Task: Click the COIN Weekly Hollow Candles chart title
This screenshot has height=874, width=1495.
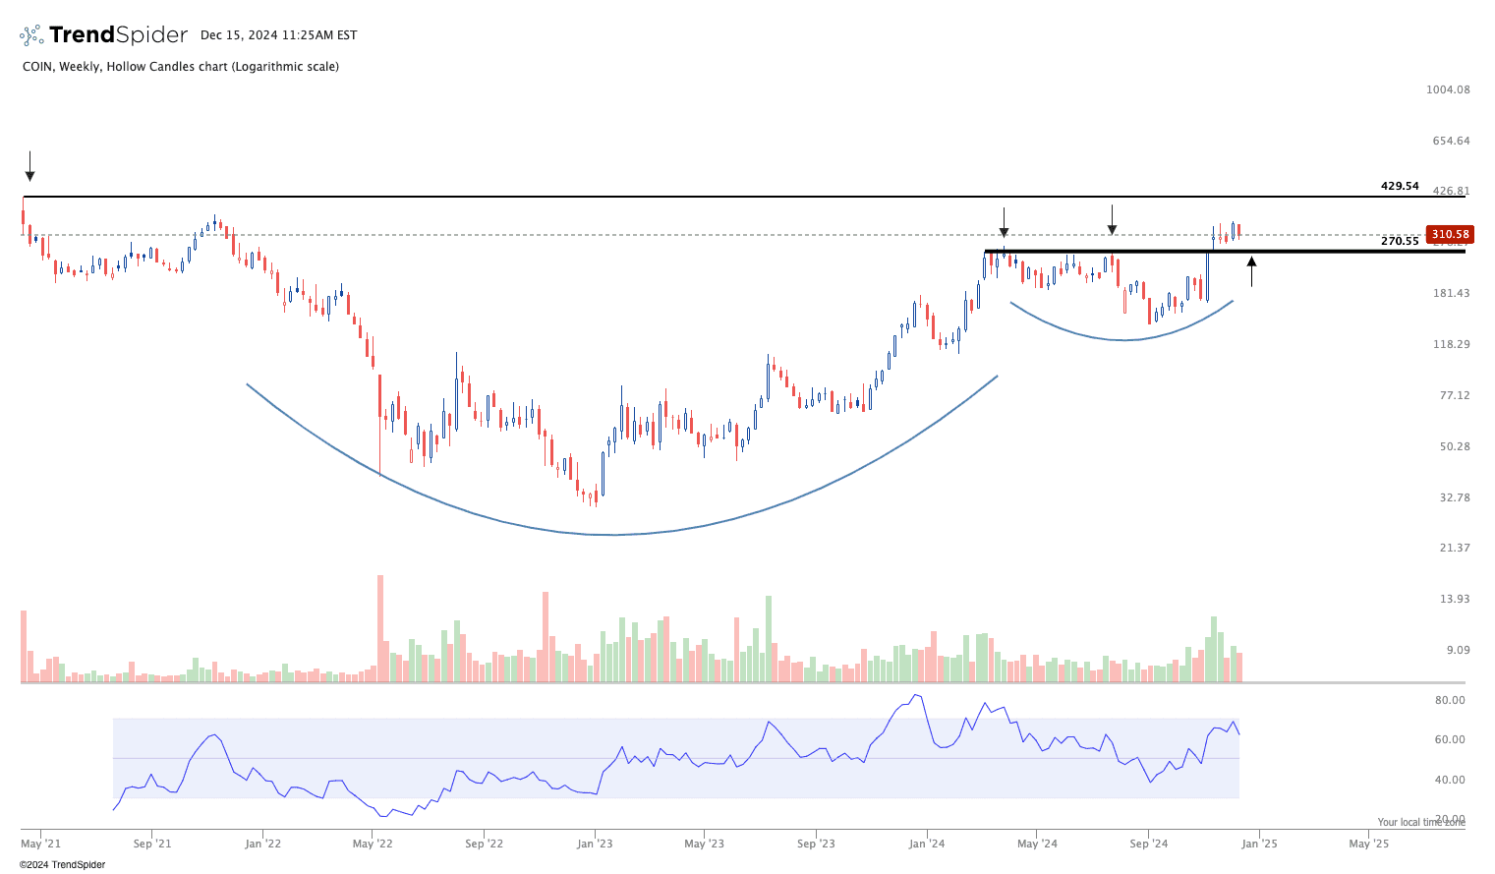Action: [181, 67]
